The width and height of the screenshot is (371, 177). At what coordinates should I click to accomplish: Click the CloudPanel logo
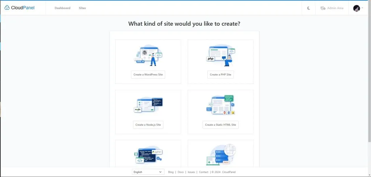click(20, 8)
